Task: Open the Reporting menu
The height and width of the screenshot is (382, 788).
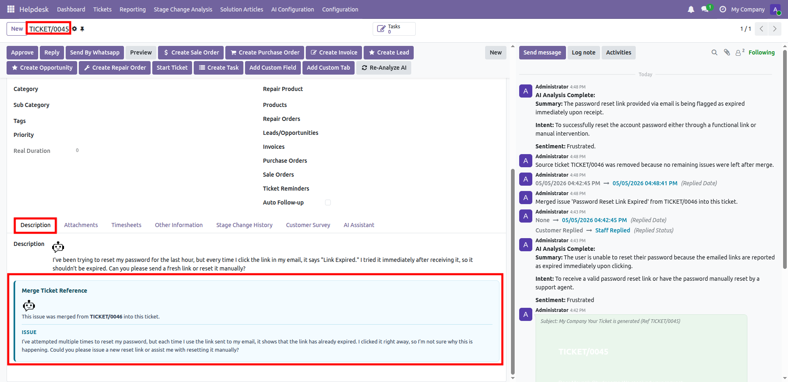Action: (x=133, y=9)
